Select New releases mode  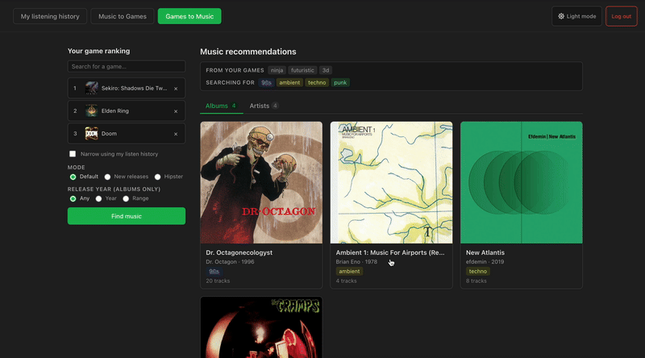point(107,177)
